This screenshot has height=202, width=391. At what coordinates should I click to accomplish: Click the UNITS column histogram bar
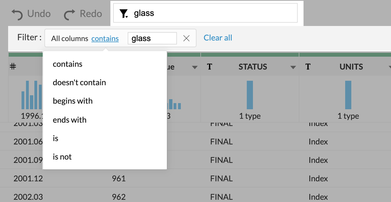[x=348, y=95]
